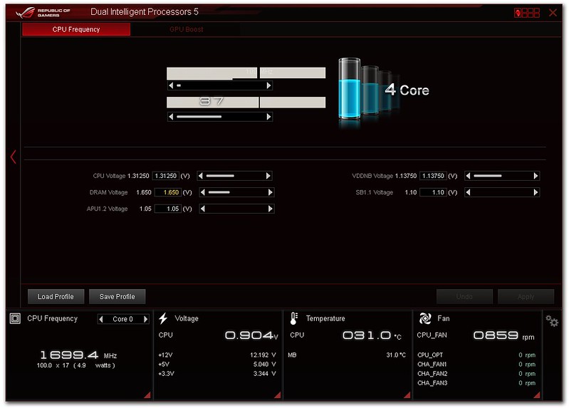Click the CHA_FAN1 fan row
Screen dimensions: 569x408
[x=476, y=364]
